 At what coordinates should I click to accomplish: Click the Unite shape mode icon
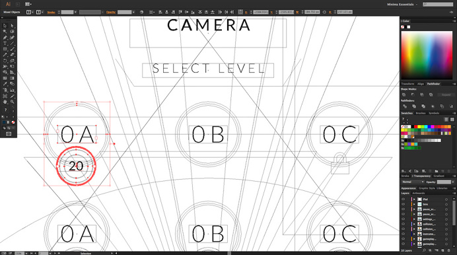click(404, 94)
